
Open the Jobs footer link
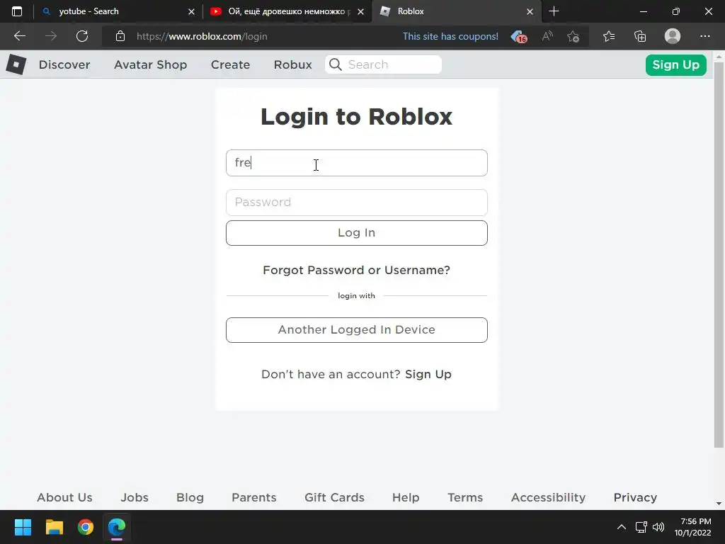[135, 497]
